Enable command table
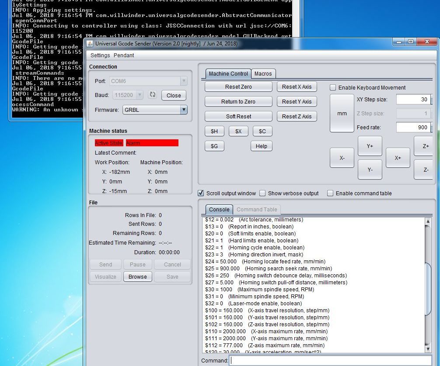This screenshot has width=440, height=366. (330, 193)
